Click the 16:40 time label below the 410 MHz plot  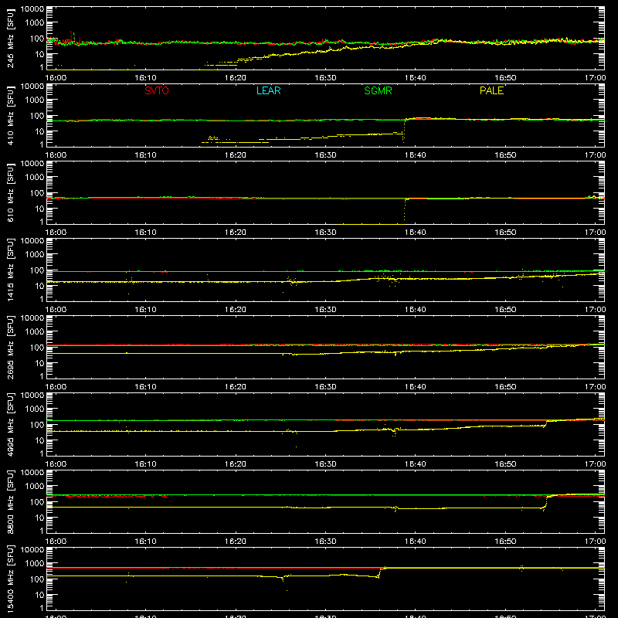tap(416, 155)
